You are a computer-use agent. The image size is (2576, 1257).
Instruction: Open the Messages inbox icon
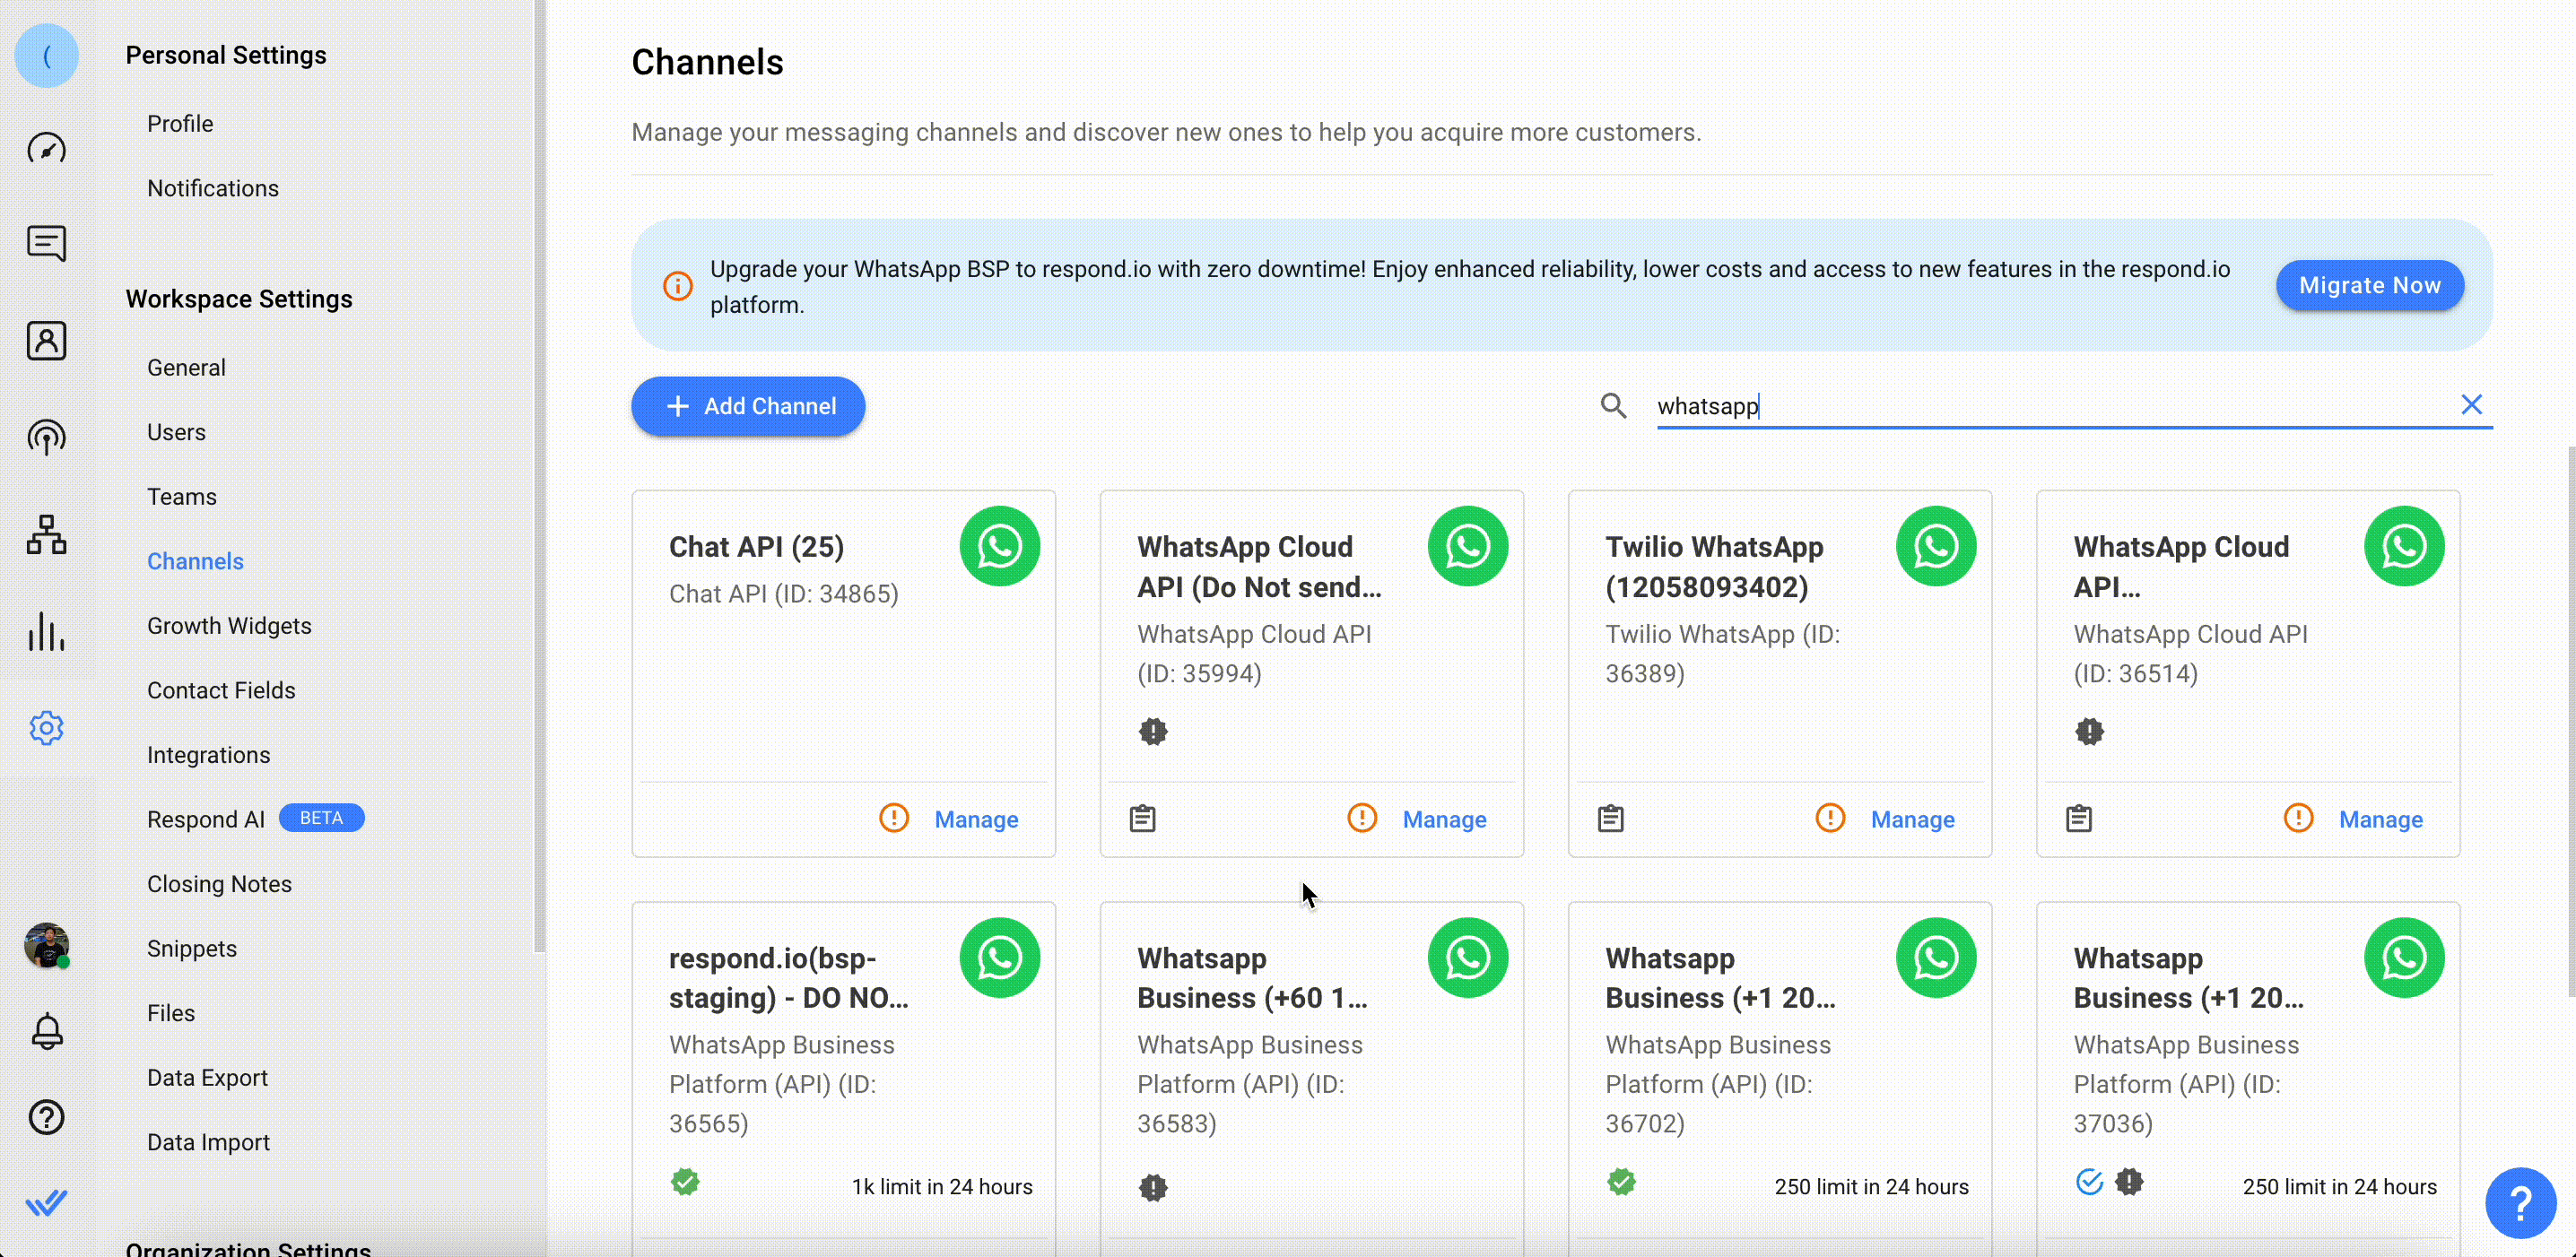tap(46, 243)
